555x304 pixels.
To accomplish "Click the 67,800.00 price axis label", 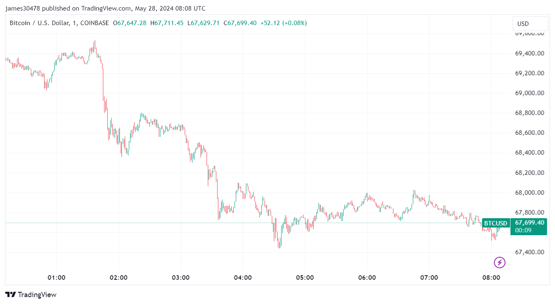I will [529, 213].
